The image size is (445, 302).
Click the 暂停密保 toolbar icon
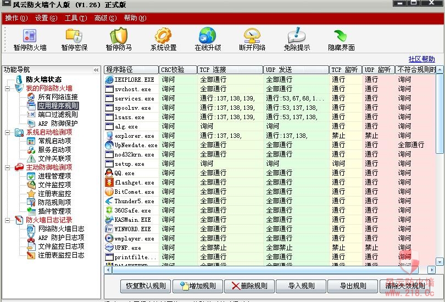pos(74,36)
